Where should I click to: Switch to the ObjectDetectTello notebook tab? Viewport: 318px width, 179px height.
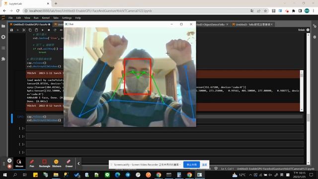pos(211,24)
